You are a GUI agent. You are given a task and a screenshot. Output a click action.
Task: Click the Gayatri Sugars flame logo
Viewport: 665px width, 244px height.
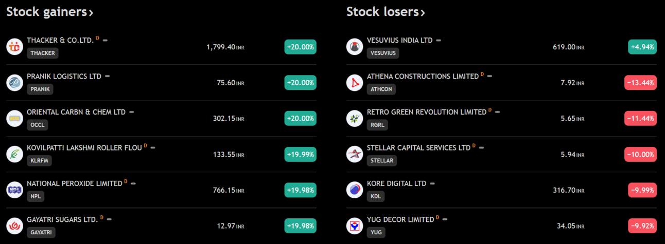(x=14, y=226)
